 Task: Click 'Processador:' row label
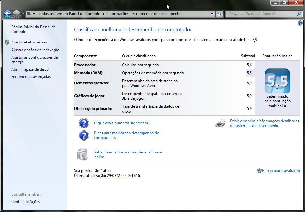coord(85,65)
